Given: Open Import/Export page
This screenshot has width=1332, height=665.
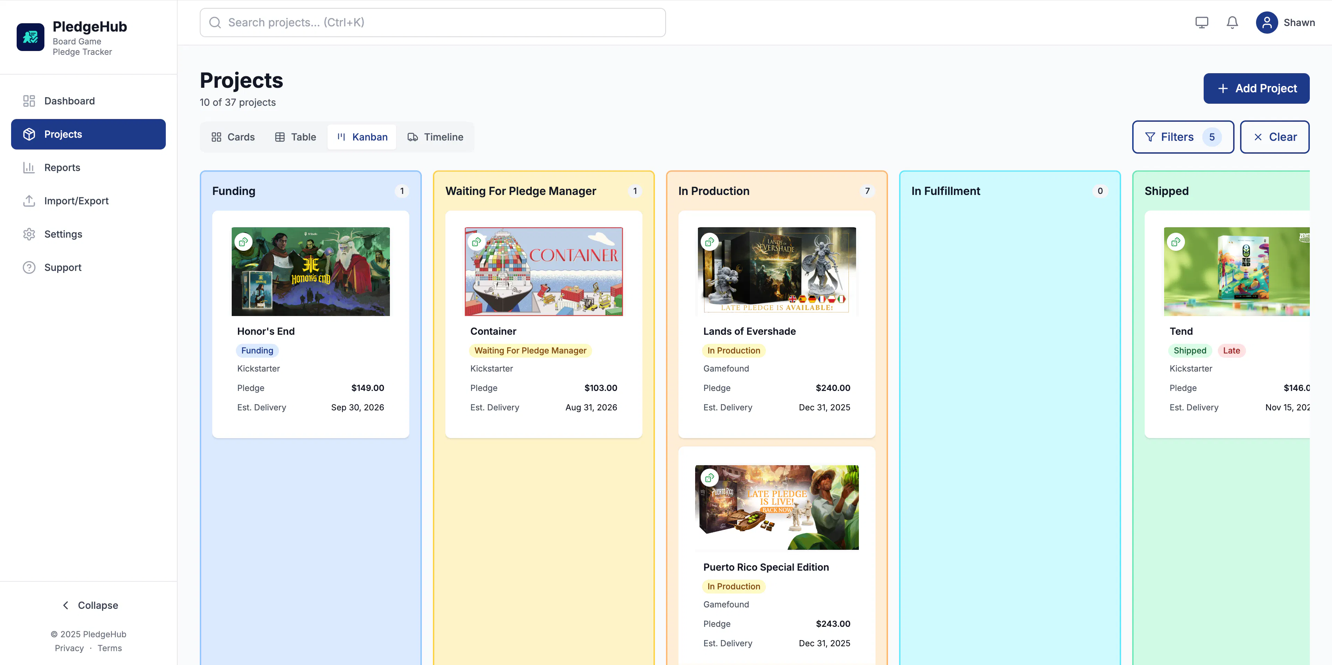Looking at the screenshot, I should tap(88, 201).
